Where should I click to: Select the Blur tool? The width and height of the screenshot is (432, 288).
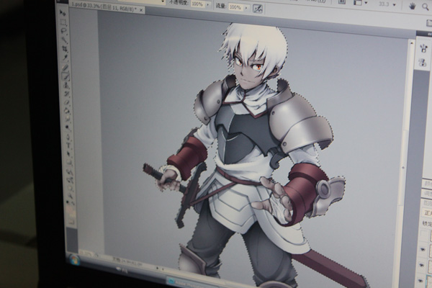click(x=68, y=119)
